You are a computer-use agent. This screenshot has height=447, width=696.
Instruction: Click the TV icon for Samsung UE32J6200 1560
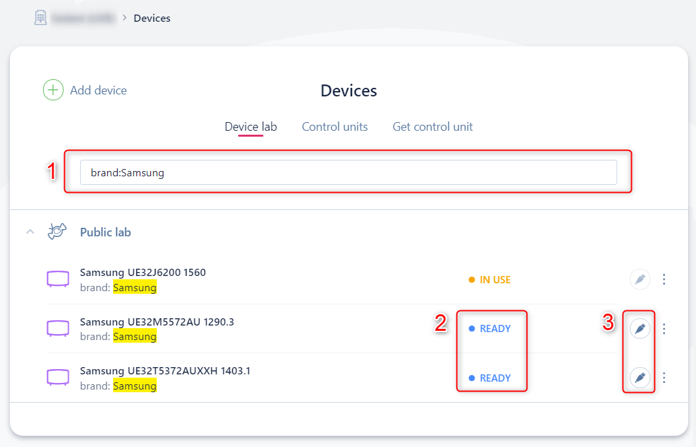pyautogui.click(x=58, y=279)
